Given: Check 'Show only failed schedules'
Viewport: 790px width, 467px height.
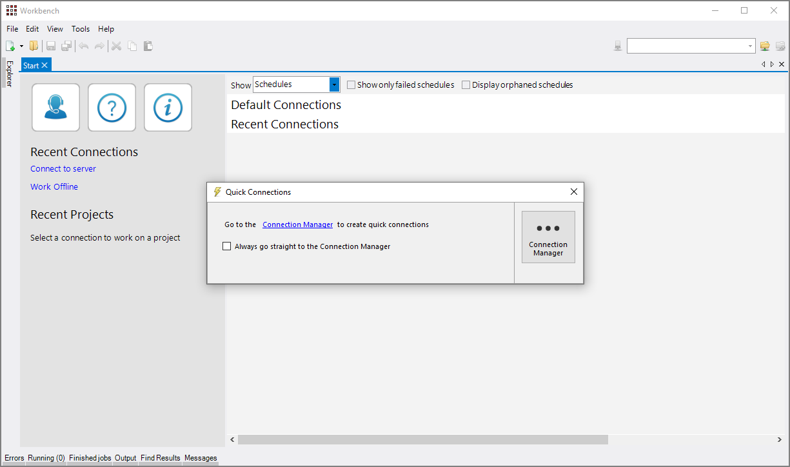Looking at the screenshot, I should pyautogui.click(x=351, y=85).
